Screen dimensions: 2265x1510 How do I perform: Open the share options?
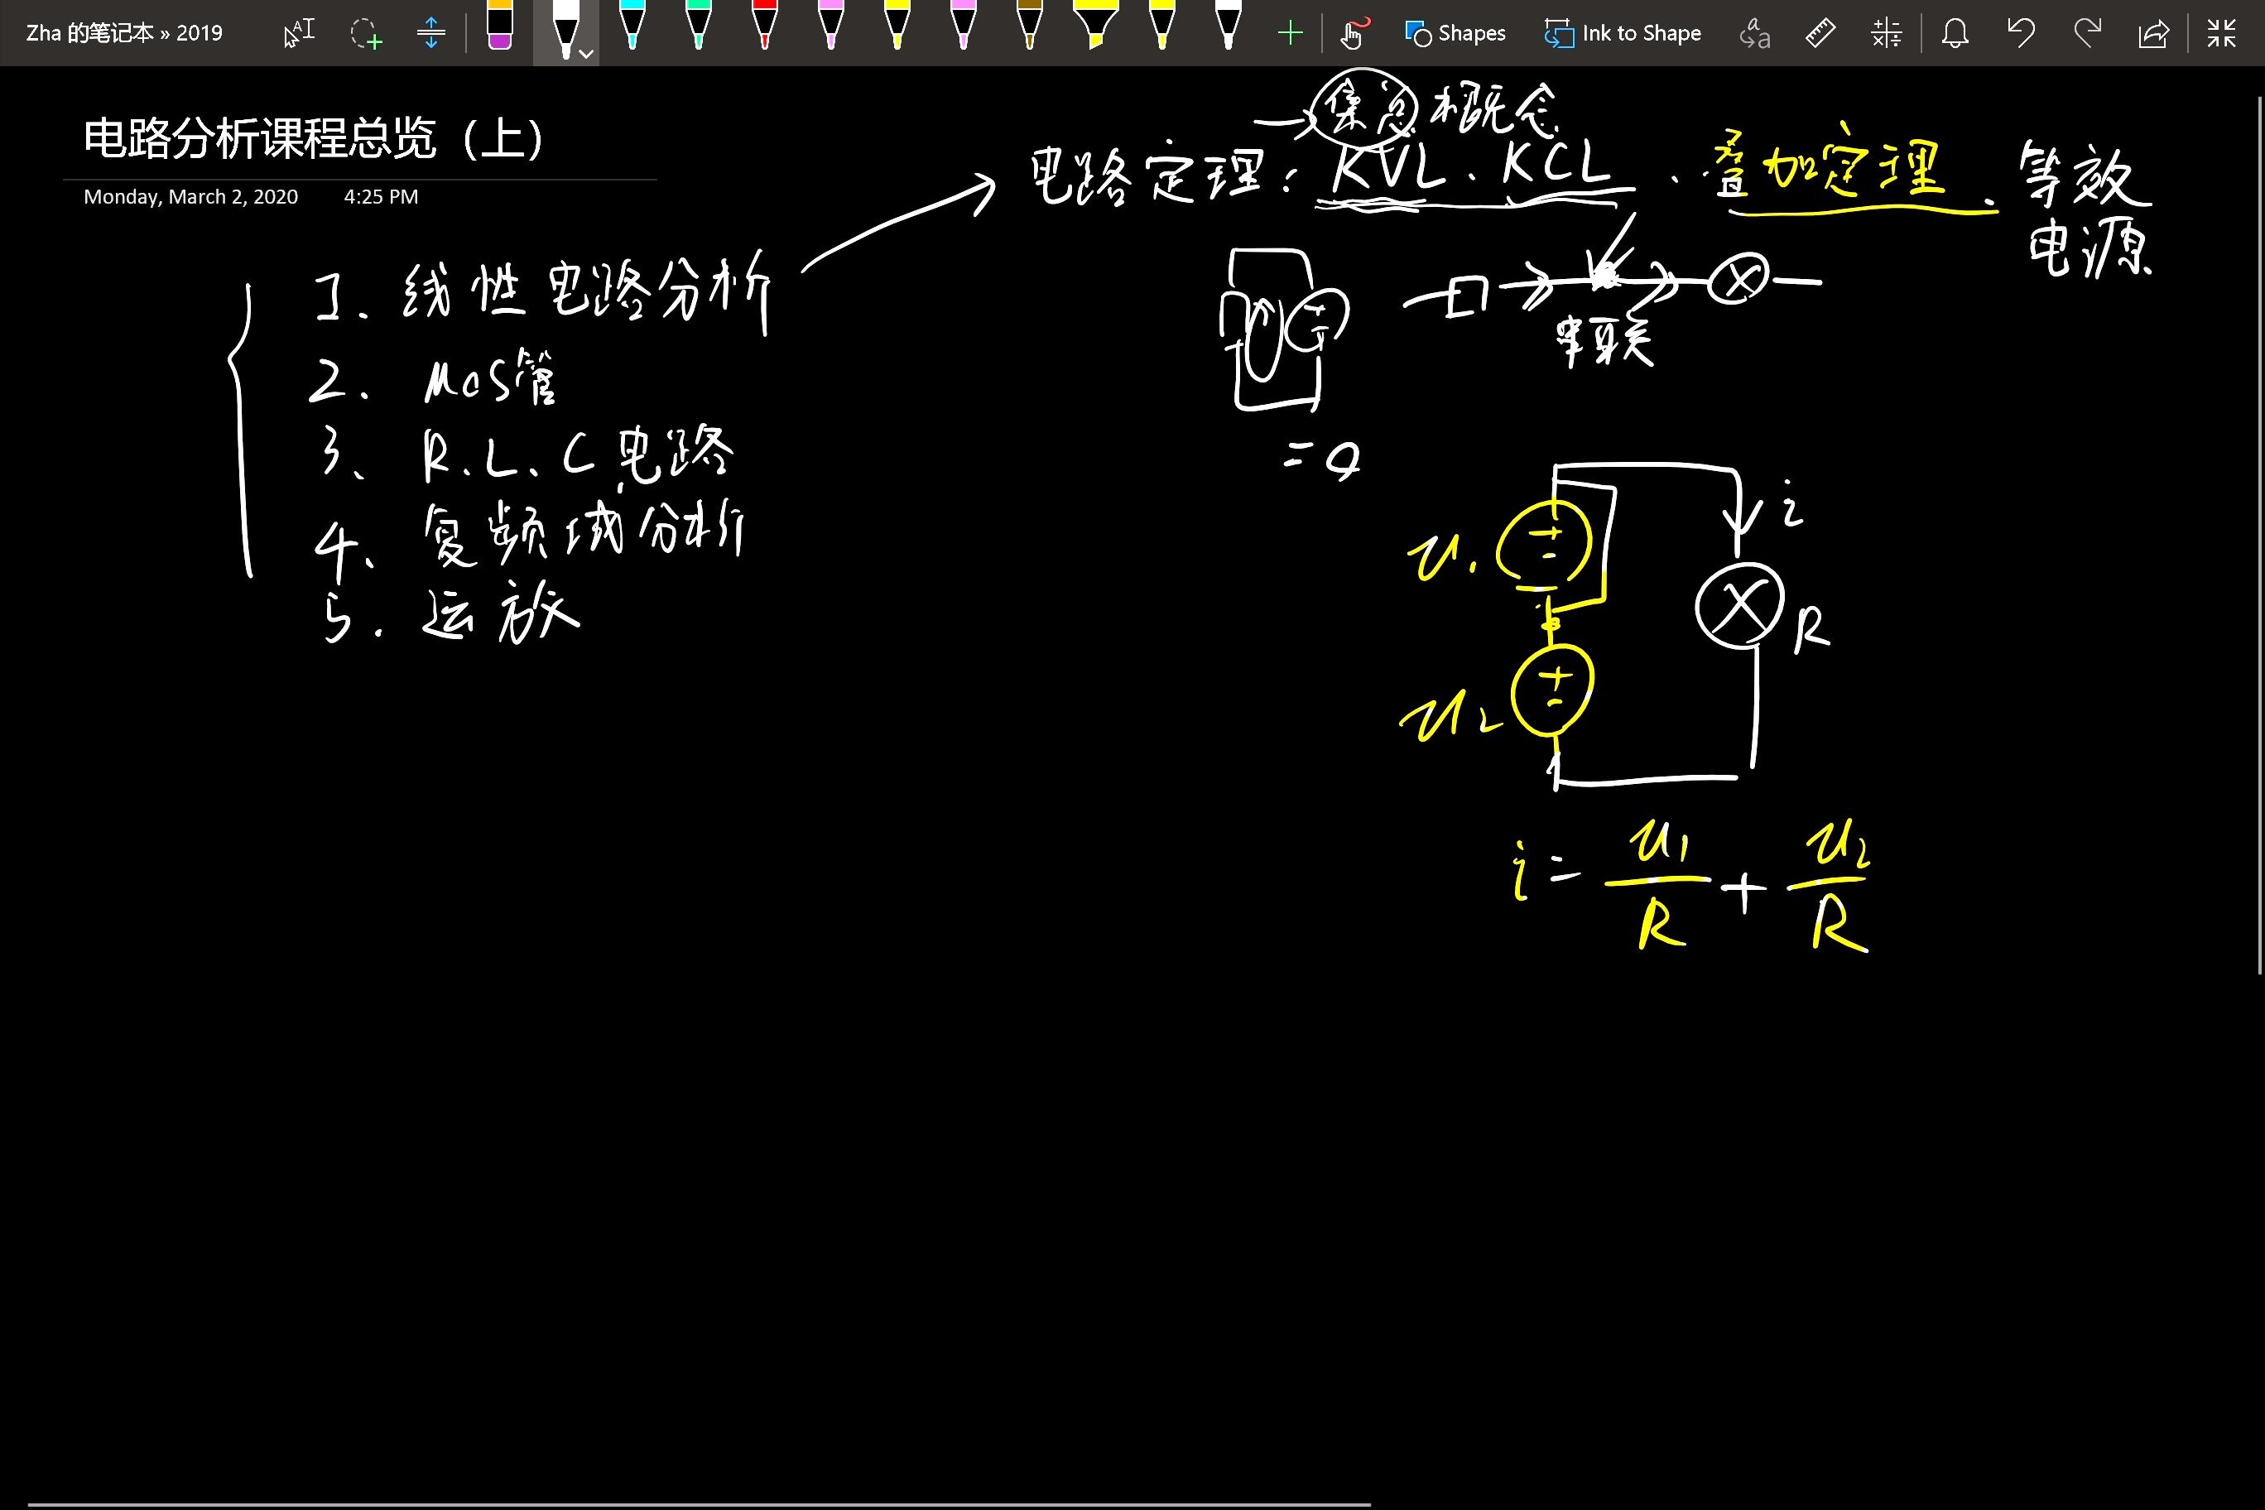click(x=2153, y=33)
